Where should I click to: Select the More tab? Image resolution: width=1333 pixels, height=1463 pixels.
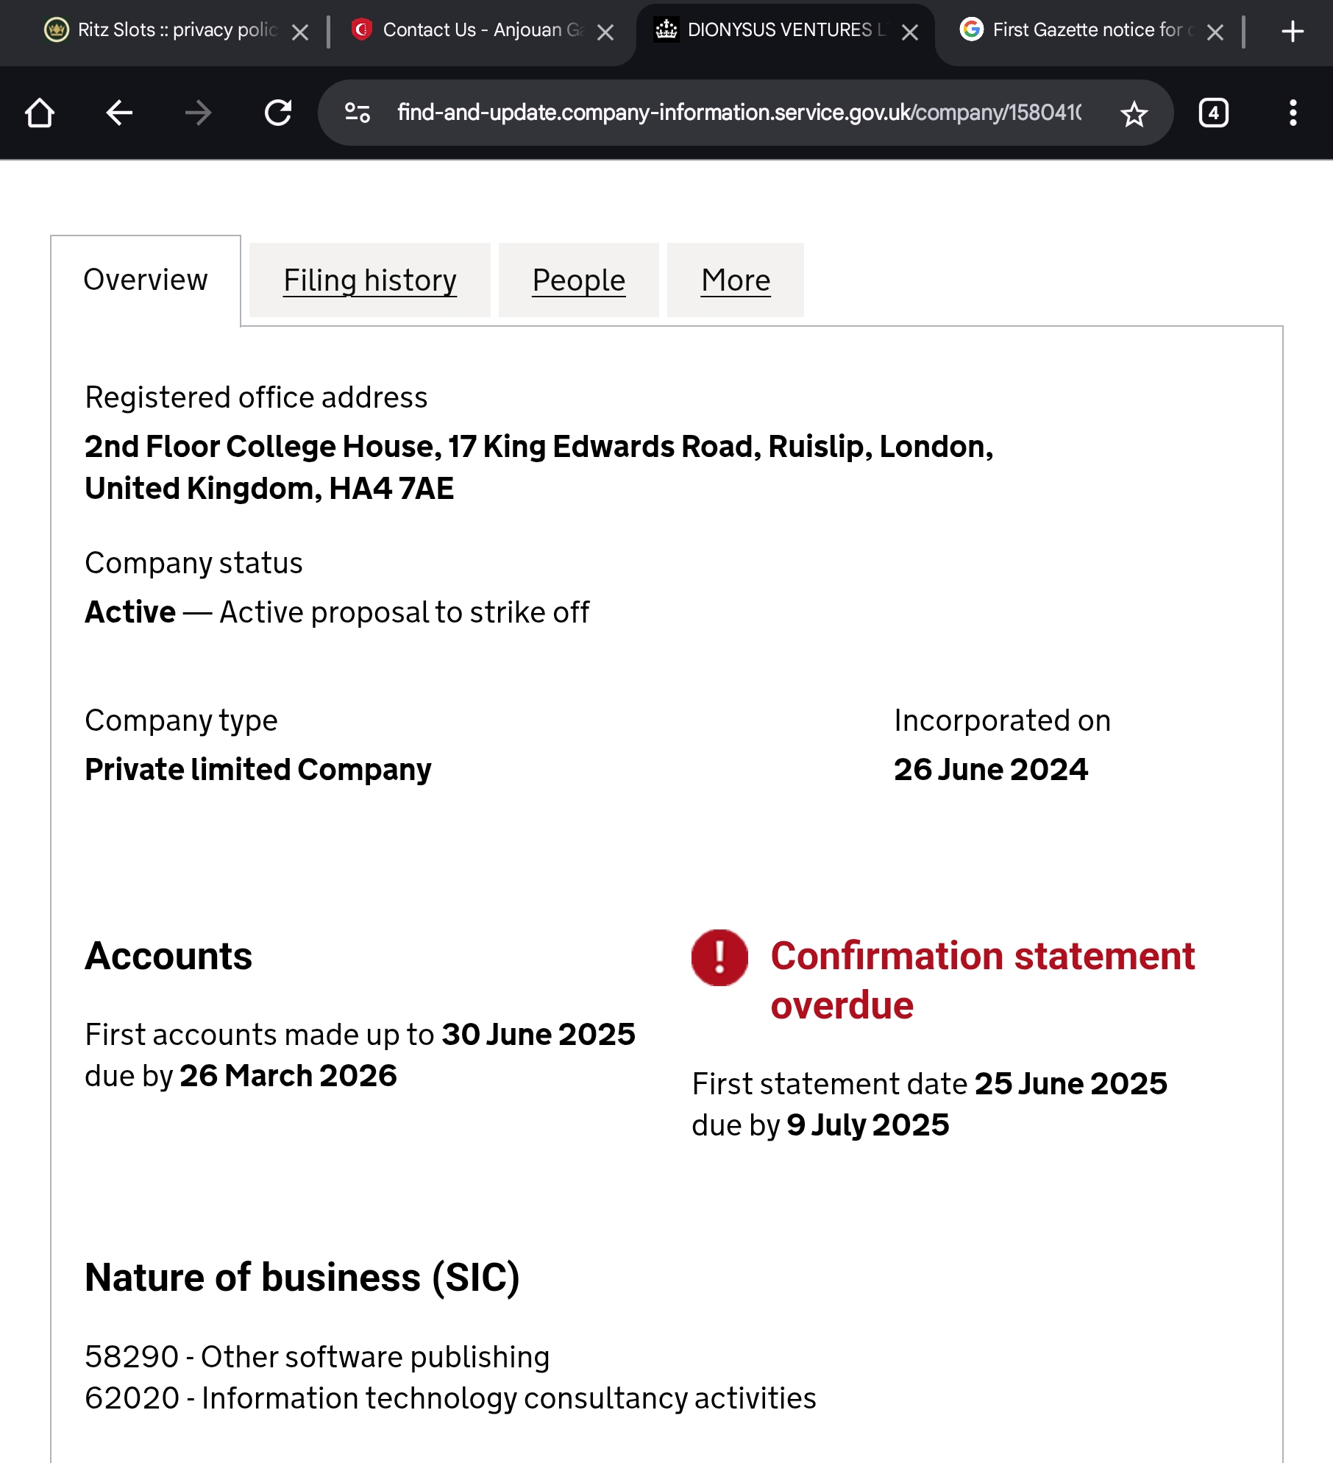click(736, 280)
